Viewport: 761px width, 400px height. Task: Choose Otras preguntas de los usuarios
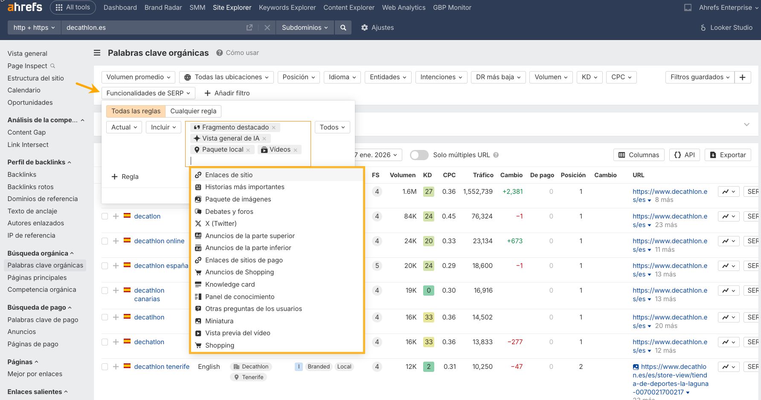point(253,309)
